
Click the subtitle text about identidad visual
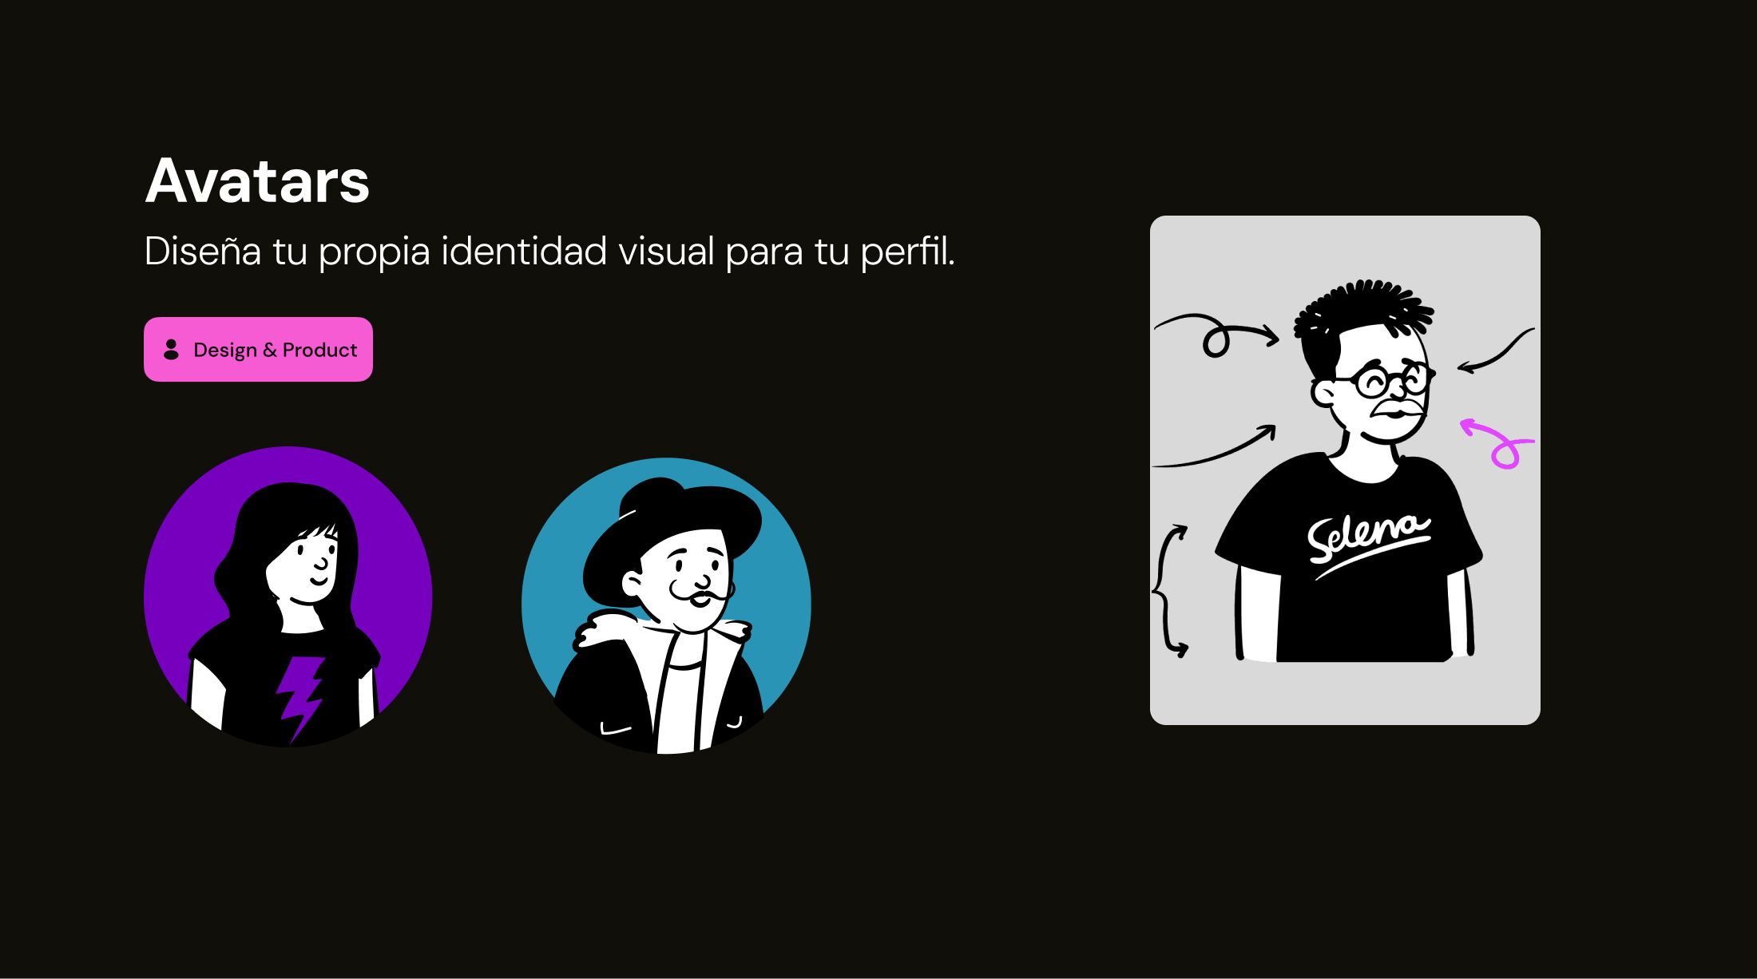pos(549,252)
